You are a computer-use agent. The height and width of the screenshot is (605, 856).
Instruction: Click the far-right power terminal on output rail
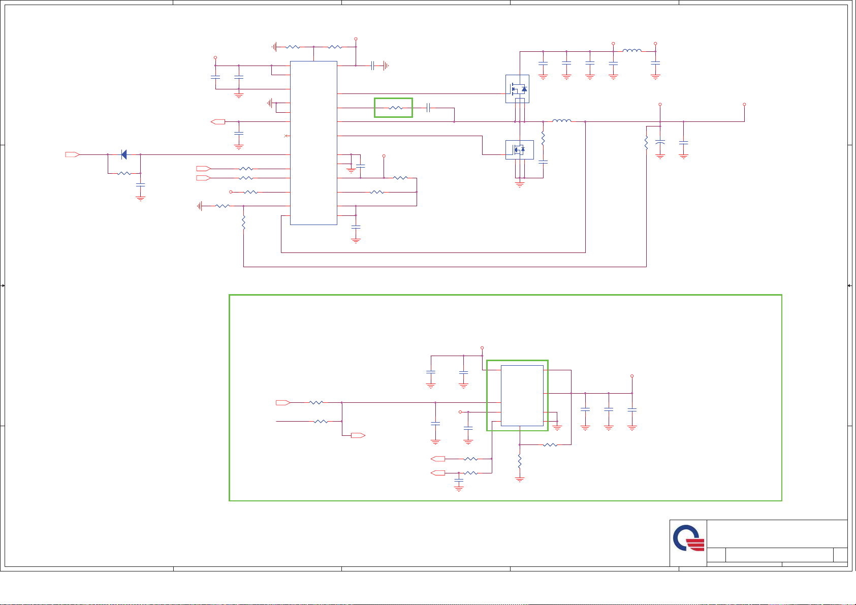[x=744, y=104]
